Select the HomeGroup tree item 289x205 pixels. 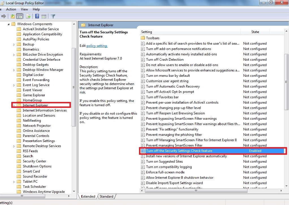[32, 100]
